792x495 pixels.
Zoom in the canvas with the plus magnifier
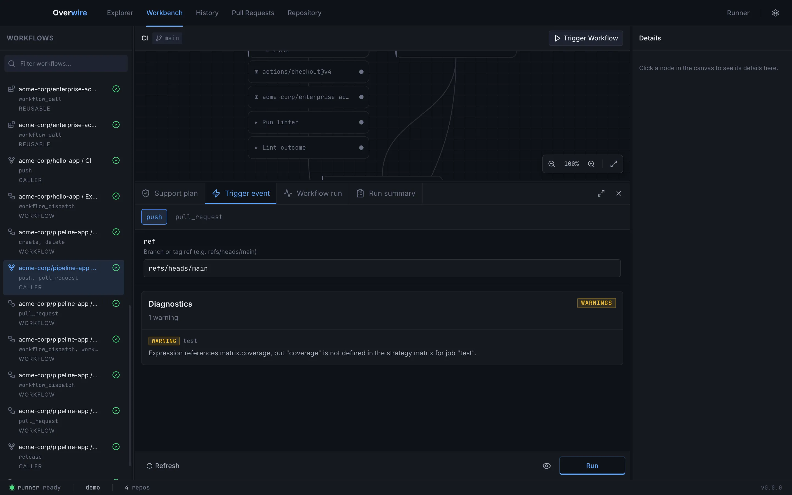click(x=591, y=164)
